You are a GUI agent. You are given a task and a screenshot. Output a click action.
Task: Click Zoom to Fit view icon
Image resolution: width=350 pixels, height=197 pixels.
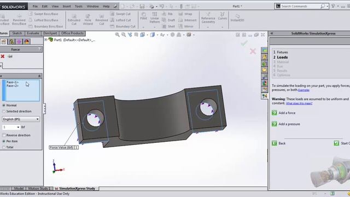point(117,34)
